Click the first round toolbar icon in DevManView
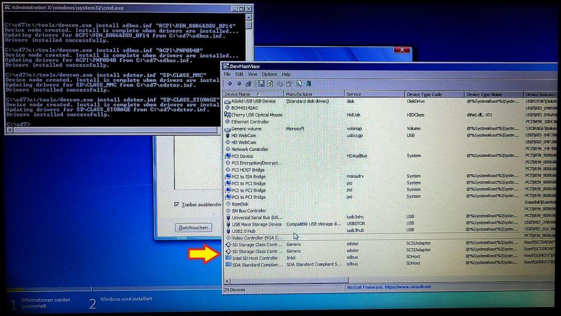The height and width of the screenshot is (316, 561). (x=229, y=84)
